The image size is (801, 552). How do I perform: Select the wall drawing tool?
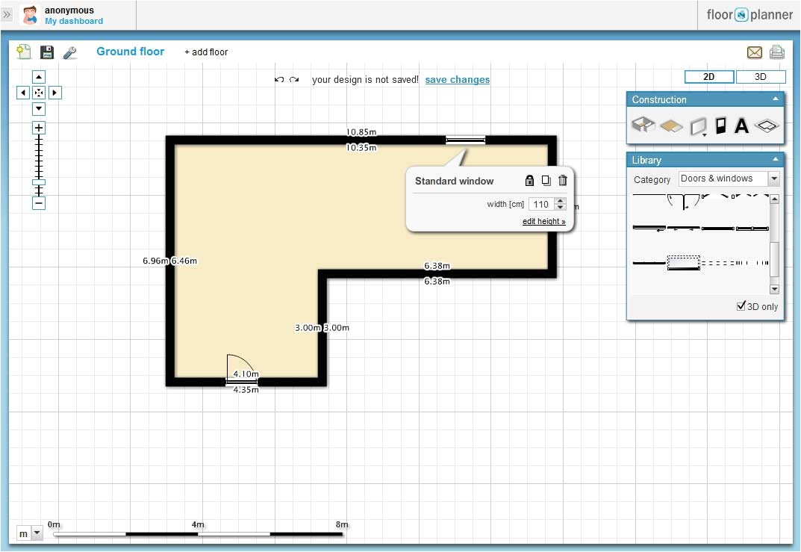643,125
